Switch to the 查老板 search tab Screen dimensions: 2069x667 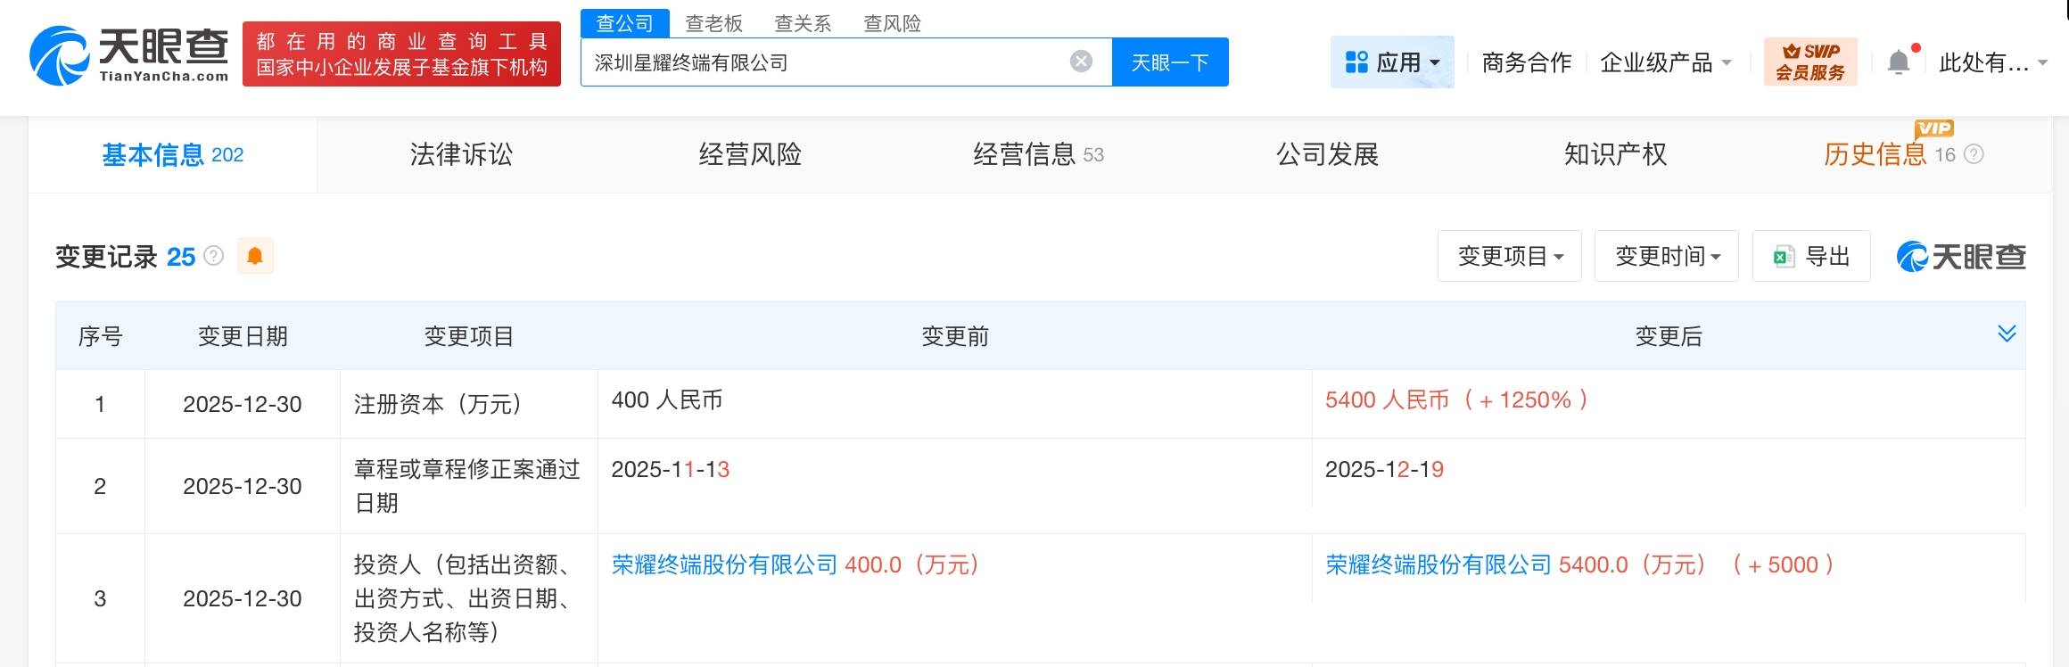coord(713,23)
